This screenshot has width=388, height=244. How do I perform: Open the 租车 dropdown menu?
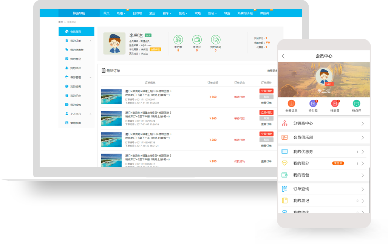(x=167, y=13)
